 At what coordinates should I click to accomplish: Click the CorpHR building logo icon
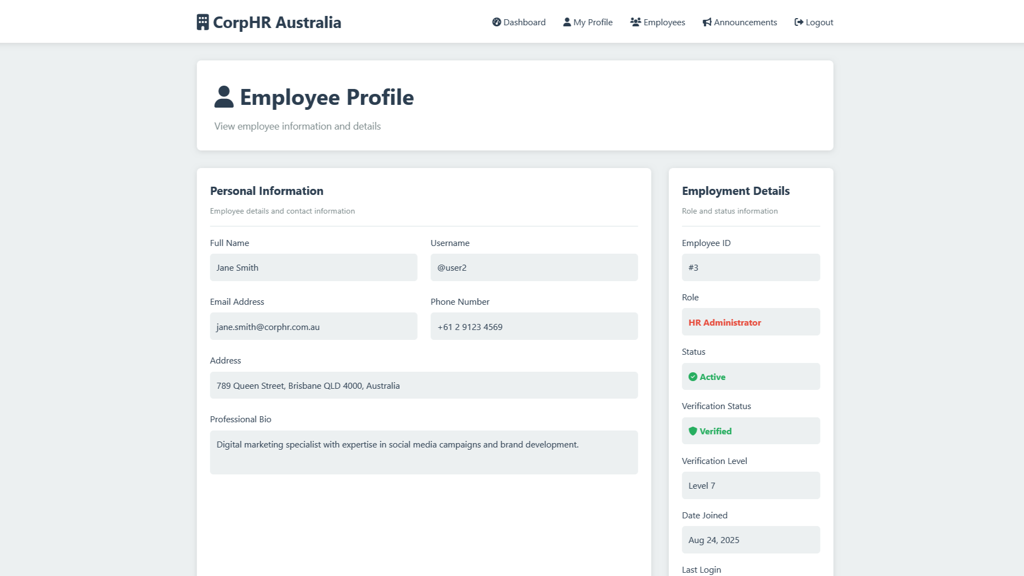click(x=202, y=22)
